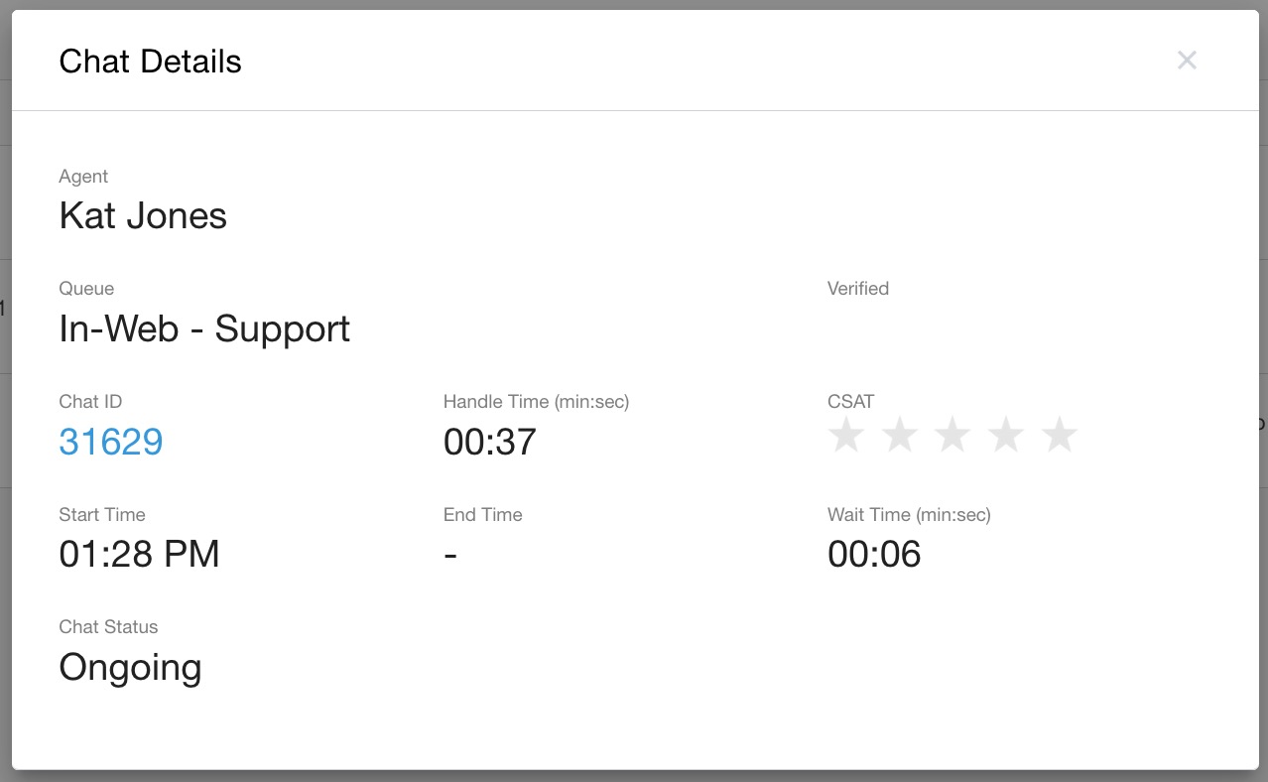Select the handle time value 00:37
Screen dimensions: 1268x782
pyautogui.click(x=490, y=442)
